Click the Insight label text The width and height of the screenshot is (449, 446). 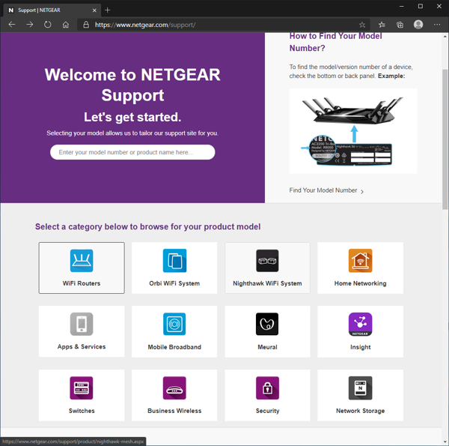(360, 347)
